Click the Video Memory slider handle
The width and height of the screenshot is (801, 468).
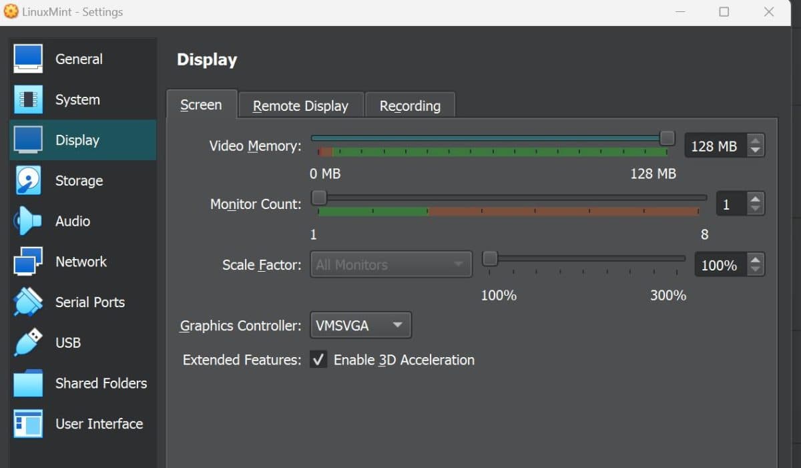tap(667, 138)
